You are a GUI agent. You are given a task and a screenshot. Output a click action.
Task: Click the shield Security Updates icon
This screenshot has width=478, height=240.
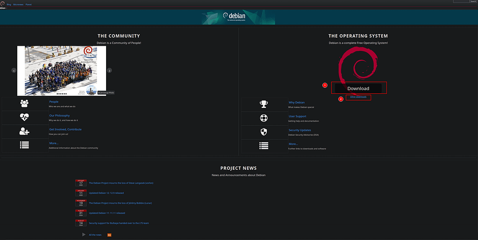coord(264,132)
